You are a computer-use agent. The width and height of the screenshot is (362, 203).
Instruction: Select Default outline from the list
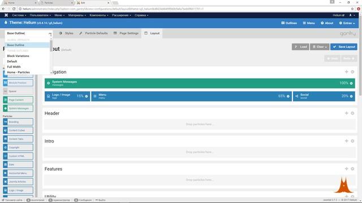(27, 61)
